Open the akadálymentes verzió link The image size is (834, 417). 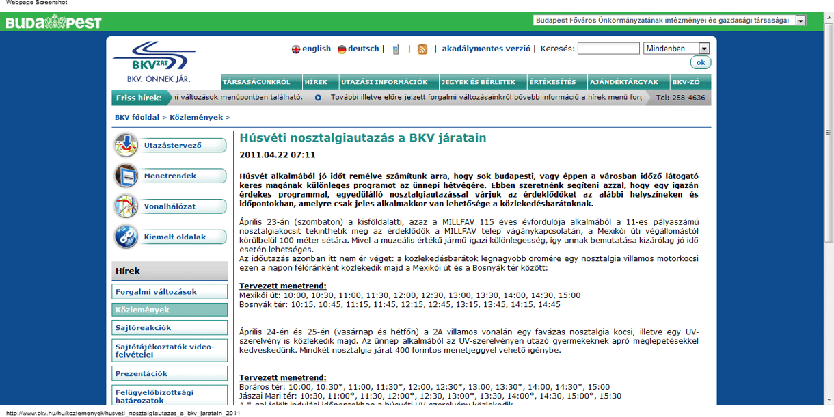(486, 49)
